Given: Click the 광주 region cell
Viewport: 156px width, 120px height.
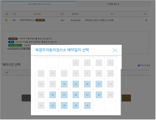Looking at the screenshot, I should click(14, 20).
